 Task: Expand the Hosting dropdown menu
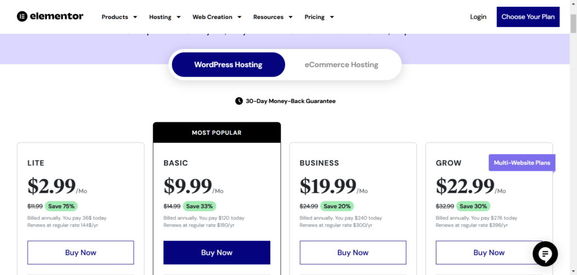(165, 17)
